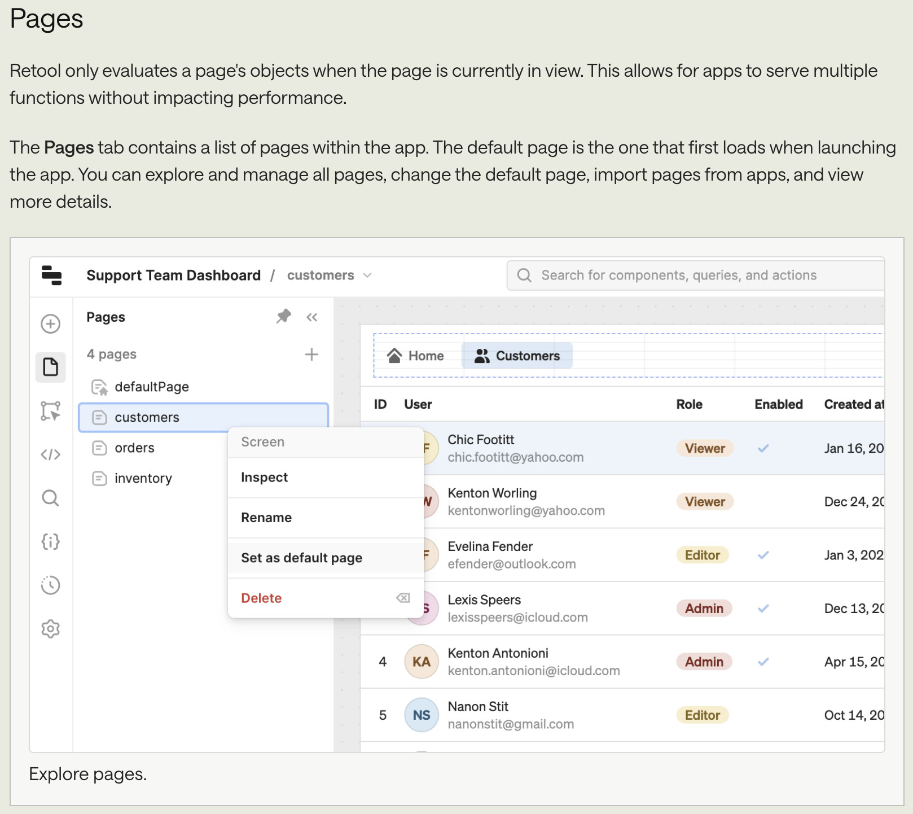
Task: Open the history clock icon in sidebar
Action: pyautogui.click(x=51, y=585)
